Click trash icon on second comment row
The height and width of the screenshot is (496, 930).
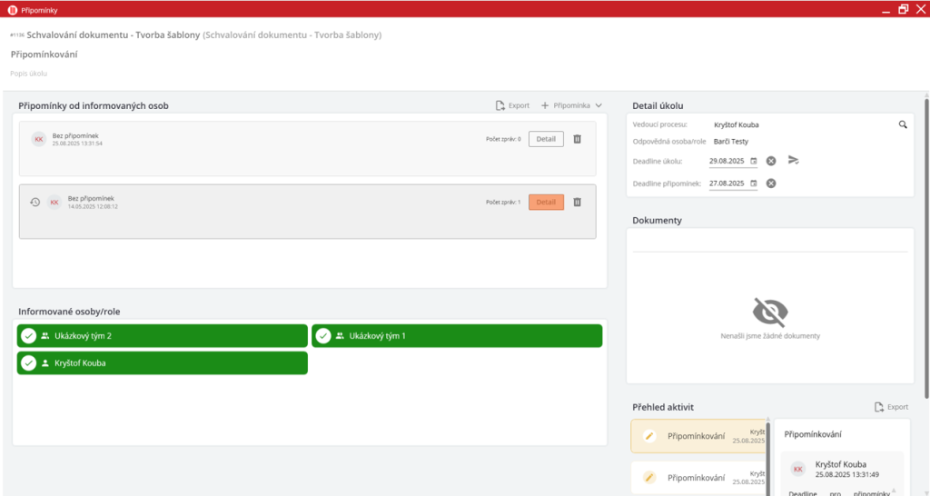click(x=577, y=202)
